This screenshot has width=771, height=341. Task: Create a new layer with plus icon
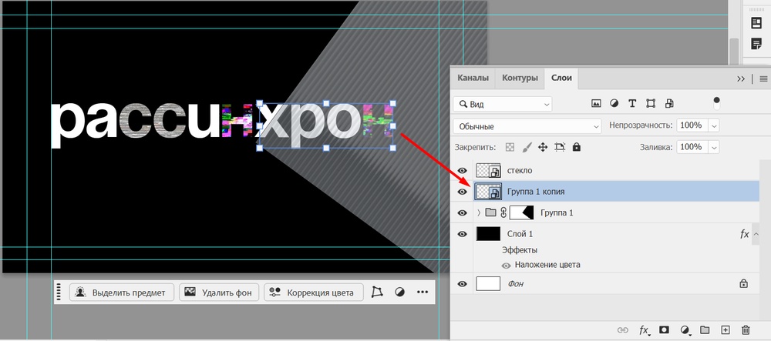coord(725,329)
